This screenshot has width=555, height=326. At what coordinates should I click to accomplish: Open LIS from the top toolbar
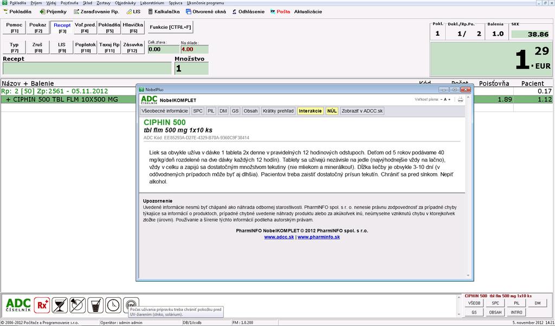tap(133, 12)
